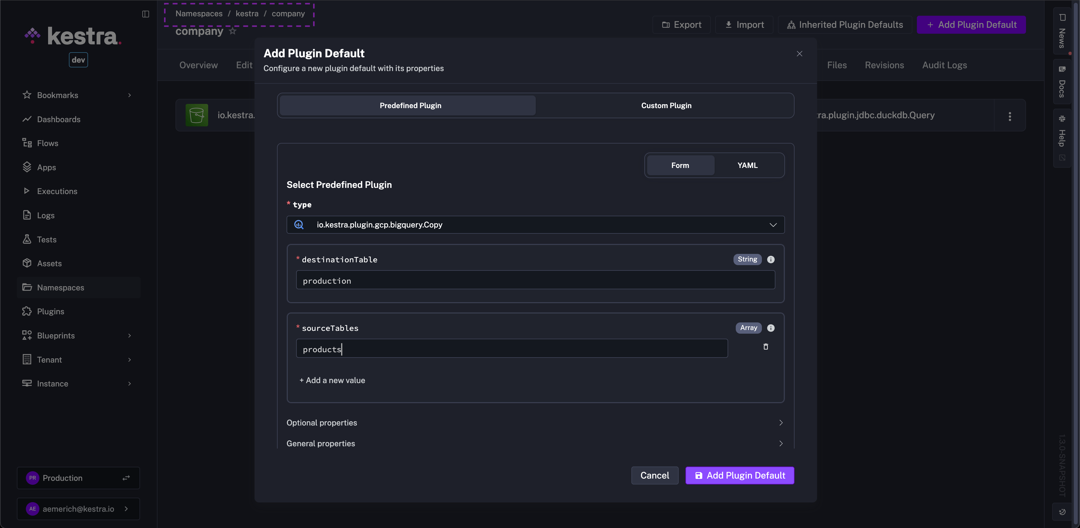Viewport: 1080px width, 528px height.
Task: Expand the Blueprints sidebar group
Action: click(56, 335)
